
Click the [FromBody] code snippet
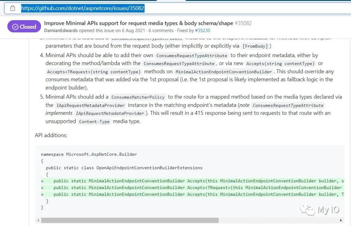(255, 46)
